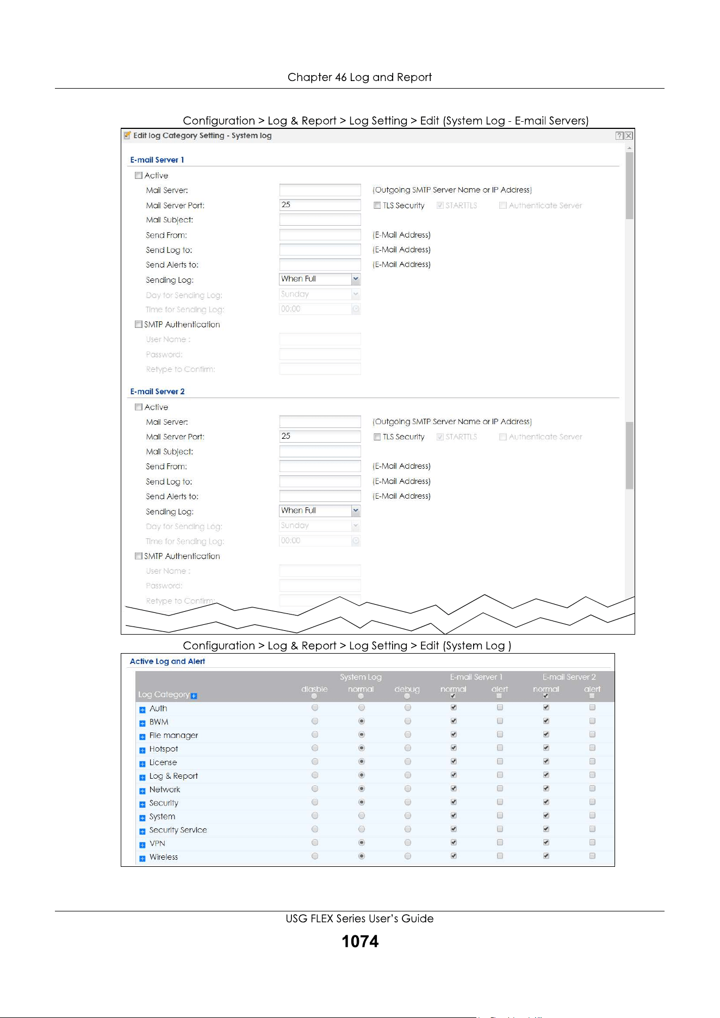Toggle E-mail Server 2 alert checkbox for Wireless

pyautogui.click(x=592, y=856)
